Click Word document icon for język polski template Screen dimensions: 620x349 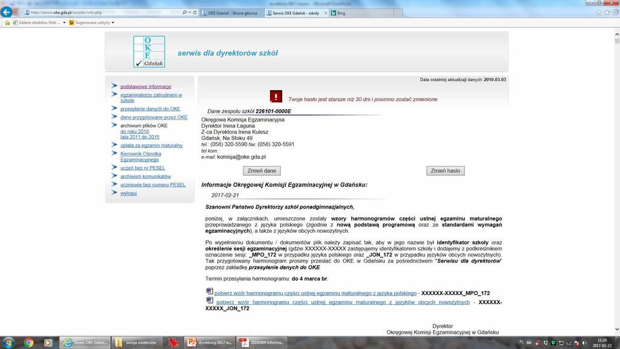click(x=209, y=291)
